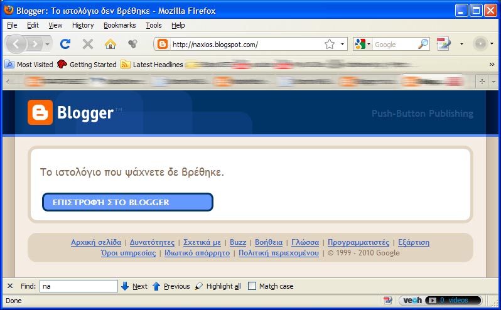
Task: Open a new tab with plus button
Action: tap(482, 82)
